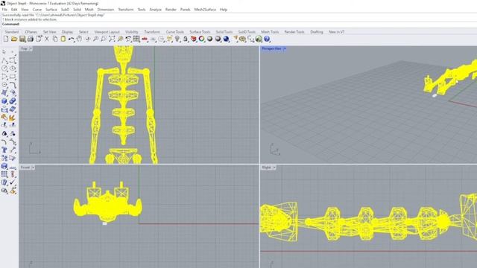The width and height of the screenshot is (477, 268).
Task: Switch to the Curve Tools tab
Action: point(174,32)
